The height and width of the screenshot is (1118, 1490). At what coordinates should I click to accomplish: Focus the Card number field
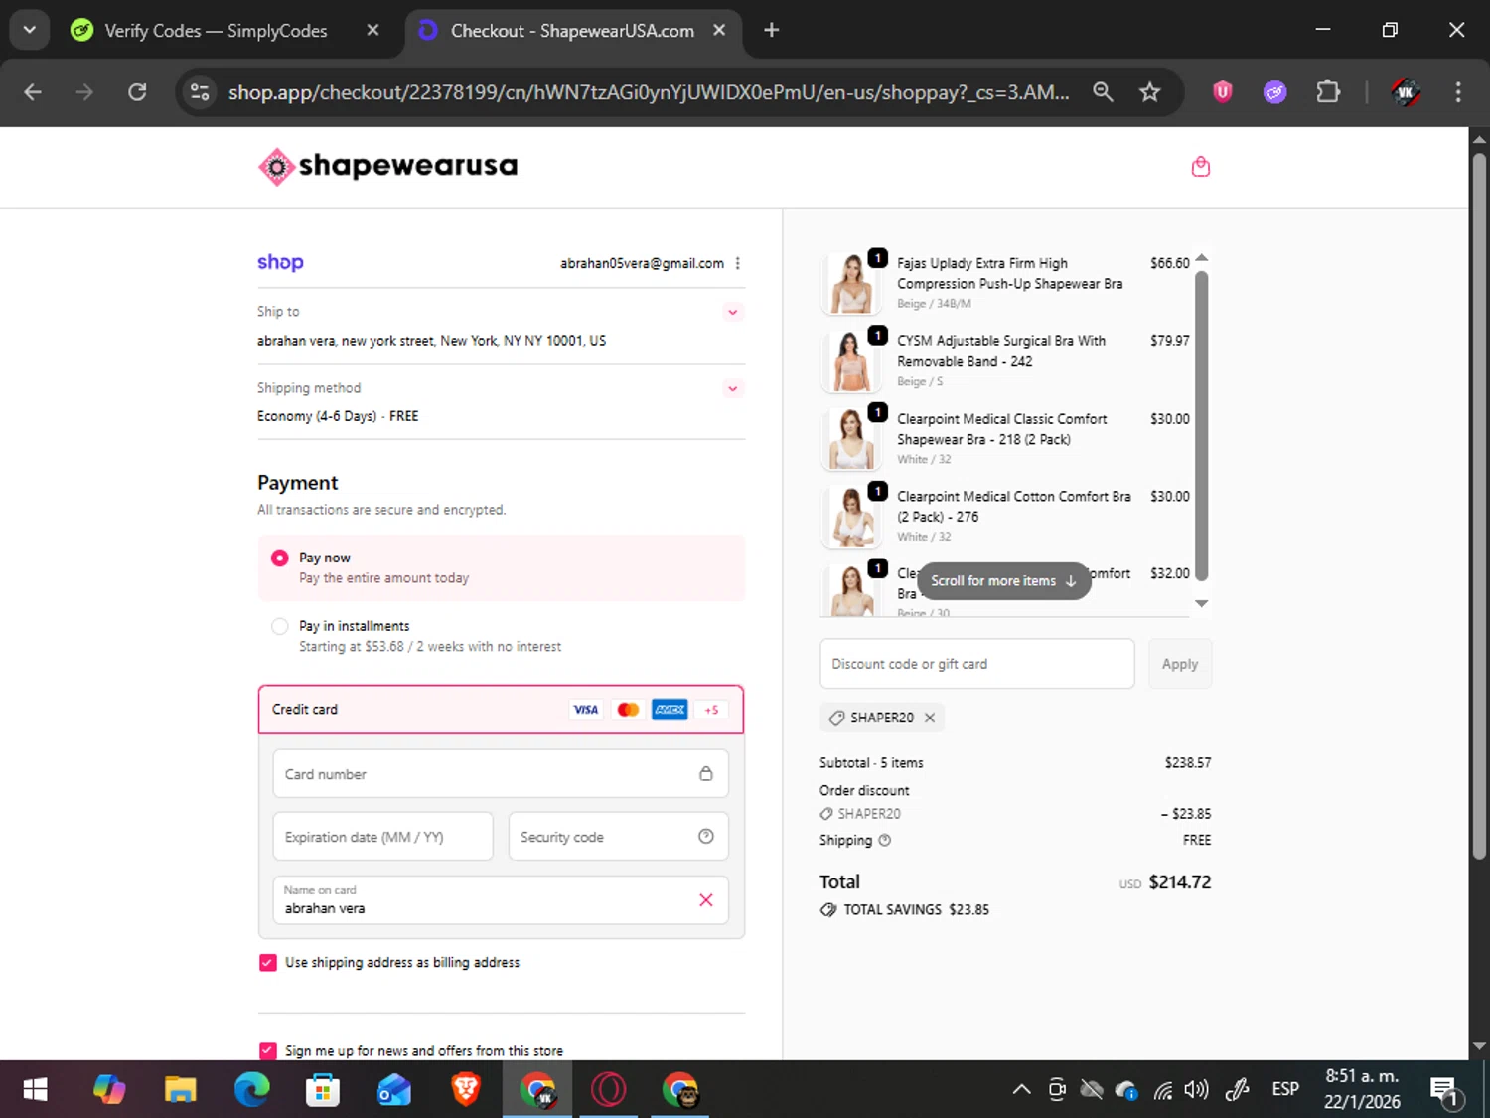501,773
